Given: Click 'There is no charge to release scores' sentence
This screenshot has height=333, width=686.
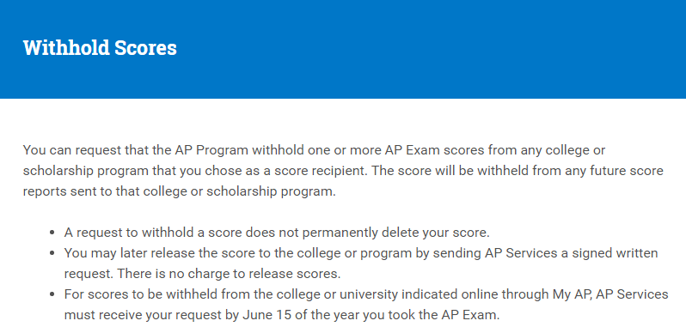Looking at the screenshot, I should click(x=229, y=274).
